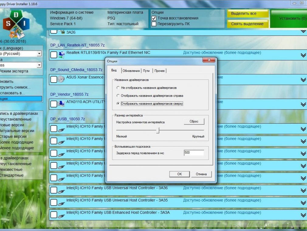The height and width of the screenshot is (231, 307).
Task: Toggle the Более подходящие filter
Action: [x=17, y=142]
